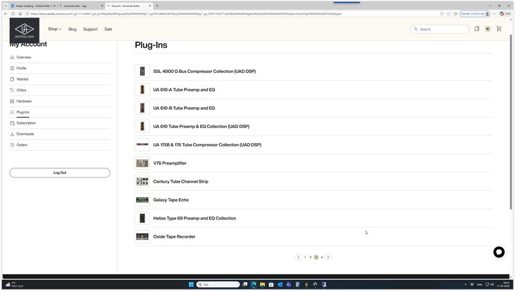
Task: Go to Wishlist in account sidebar
Action: 23,79
